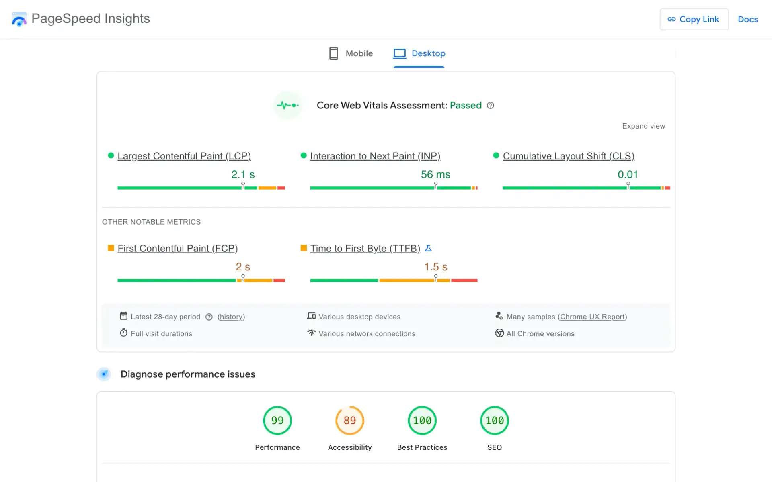Click the Chrome icon beside All Chrome versions
The height and width of the screenshot is (482, 772).
[499, 333]
